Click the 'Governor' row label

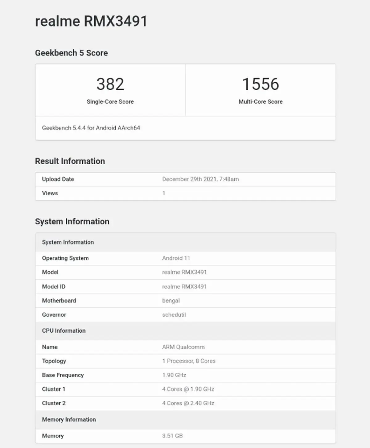[54, 315]
